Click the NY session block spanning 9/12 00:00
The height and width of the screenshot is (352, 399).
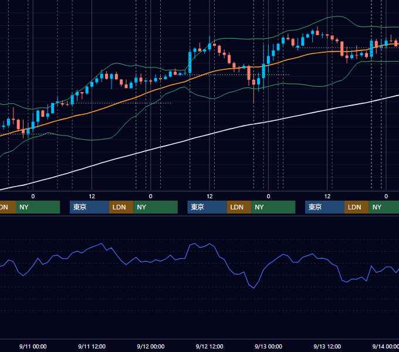[x=155, y=207]
